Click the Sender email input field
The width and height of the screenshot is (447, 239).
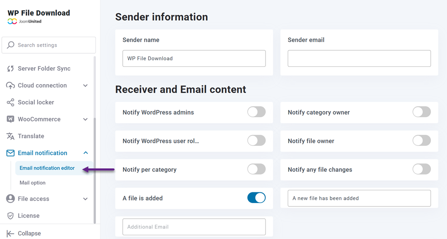(x=359, y=58)
